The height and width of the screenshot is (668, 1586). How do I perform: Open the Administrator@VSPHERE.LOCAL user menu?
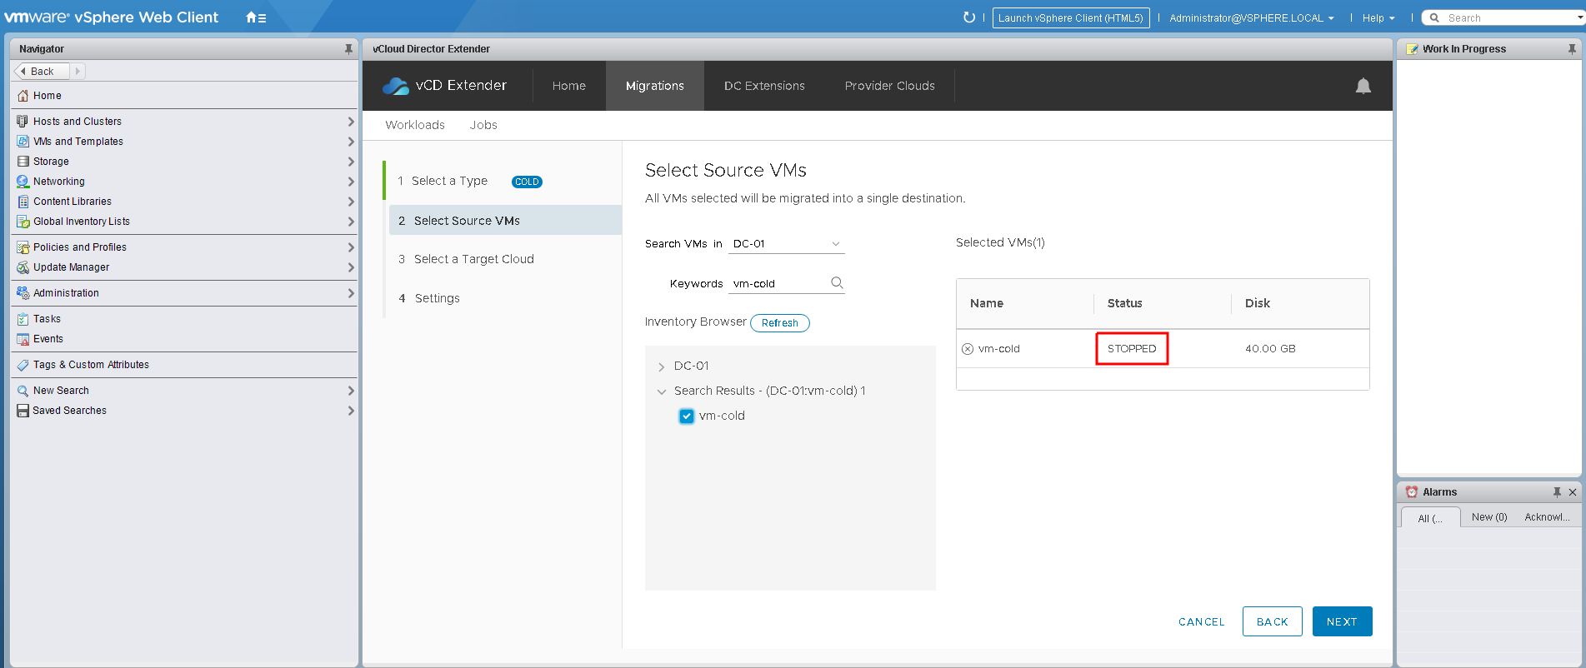click(x=1252, y=18)
